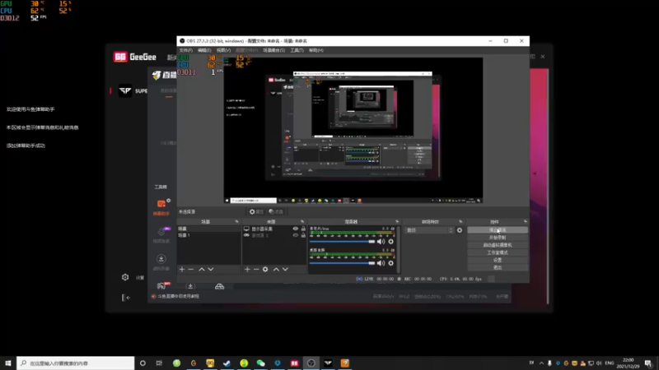Click the mixer panel vertical scrollbar
Screen dimensions: 659x370
coord(398,249)
